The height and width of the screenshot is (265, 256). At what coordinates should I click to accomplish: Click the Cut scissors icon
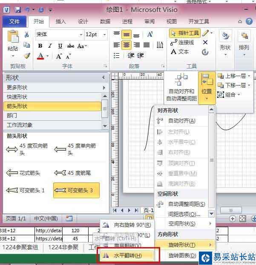[26, 34]
